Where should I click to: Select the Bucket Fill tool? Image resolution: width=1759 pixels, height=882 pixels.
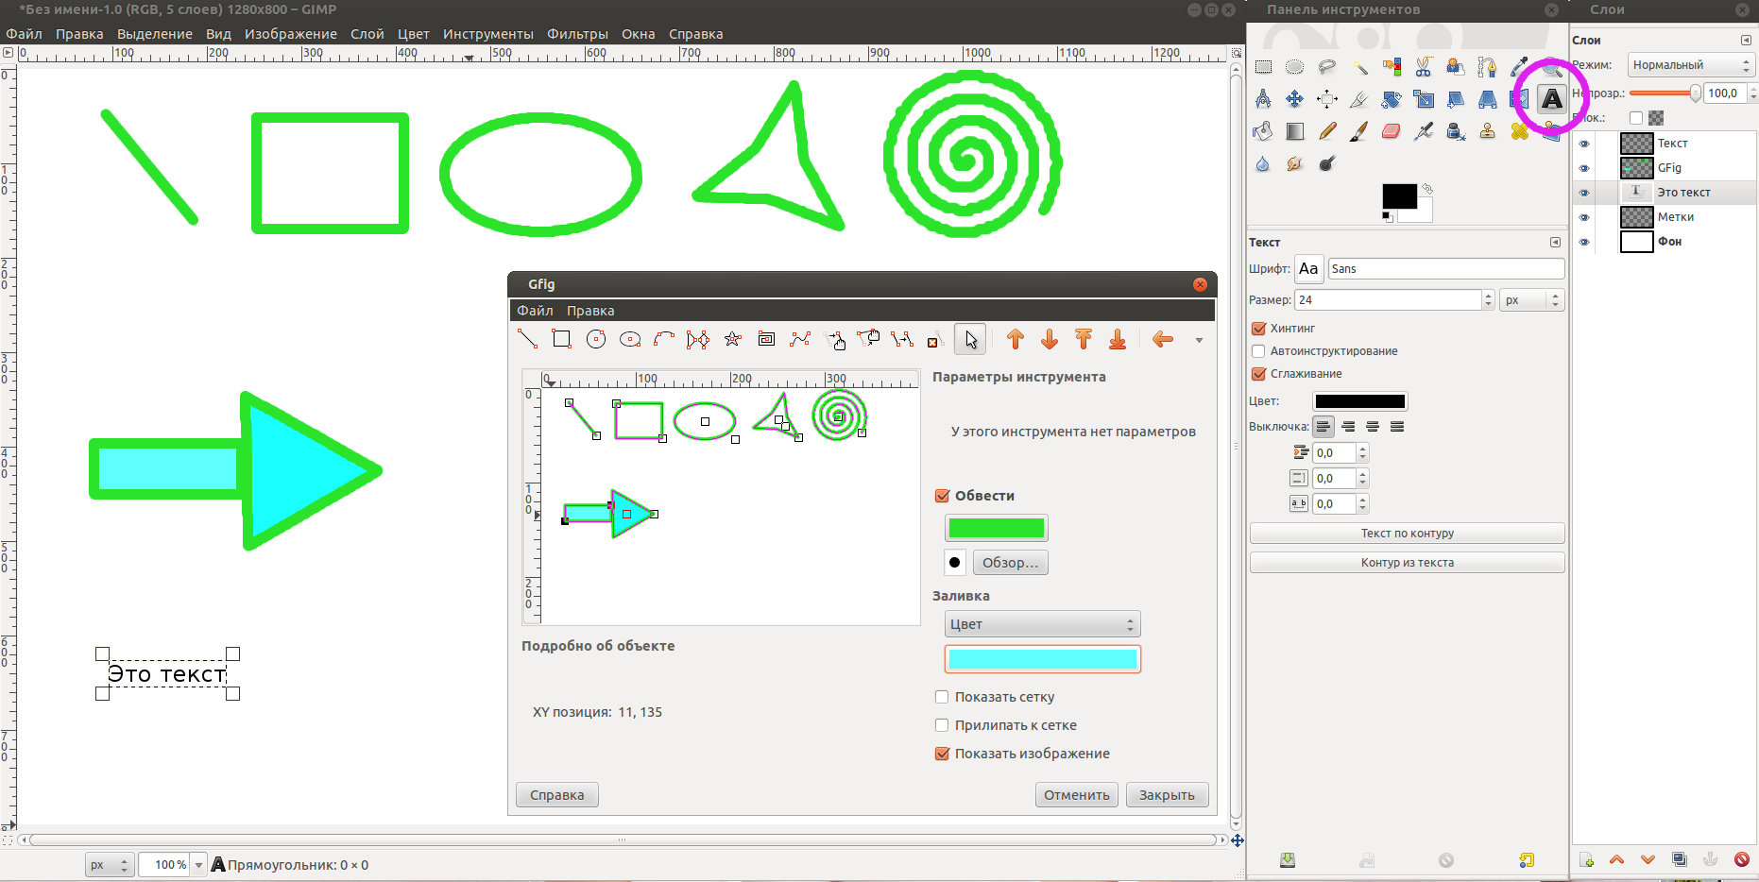(x=1263, y=131)
